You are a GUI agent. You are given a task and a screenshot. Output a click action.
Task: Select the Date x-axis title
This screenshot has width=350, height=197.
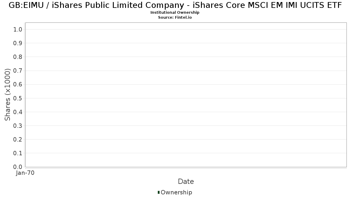coord(186,182)
